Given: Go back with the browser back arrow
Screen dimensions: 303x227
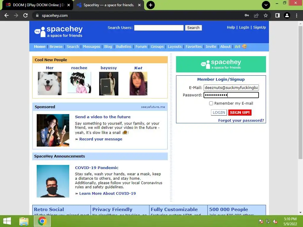Looking at the screenshot, I should pos(7,15).
